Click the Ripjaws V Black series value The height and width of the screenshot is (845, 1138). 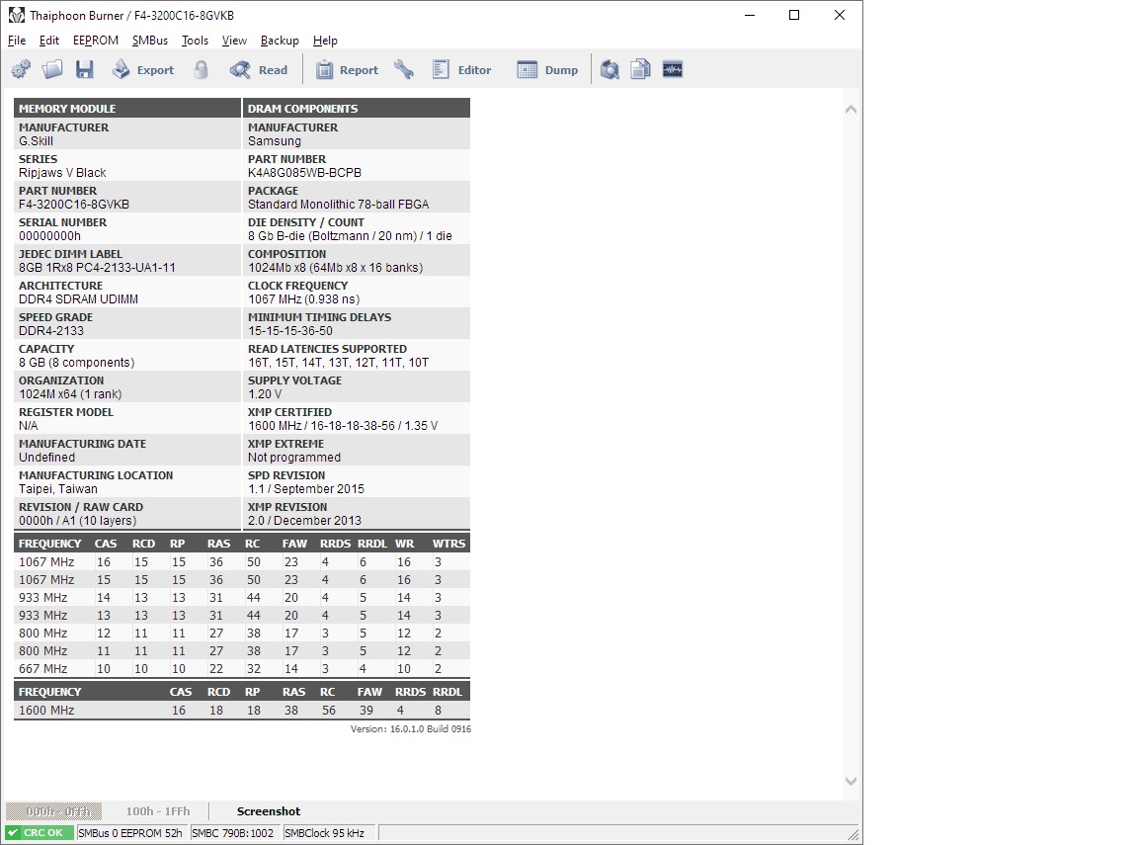coord(62,173)
